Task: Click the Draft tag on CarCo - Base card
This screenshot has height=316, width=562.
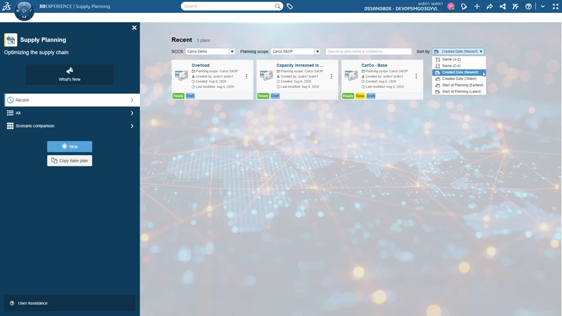Action: point(371,96)
